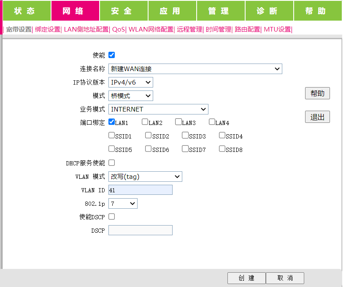346x287 pixels.
Task: Go to WLAN网络配置 submenu
Action: coord(151,29)
